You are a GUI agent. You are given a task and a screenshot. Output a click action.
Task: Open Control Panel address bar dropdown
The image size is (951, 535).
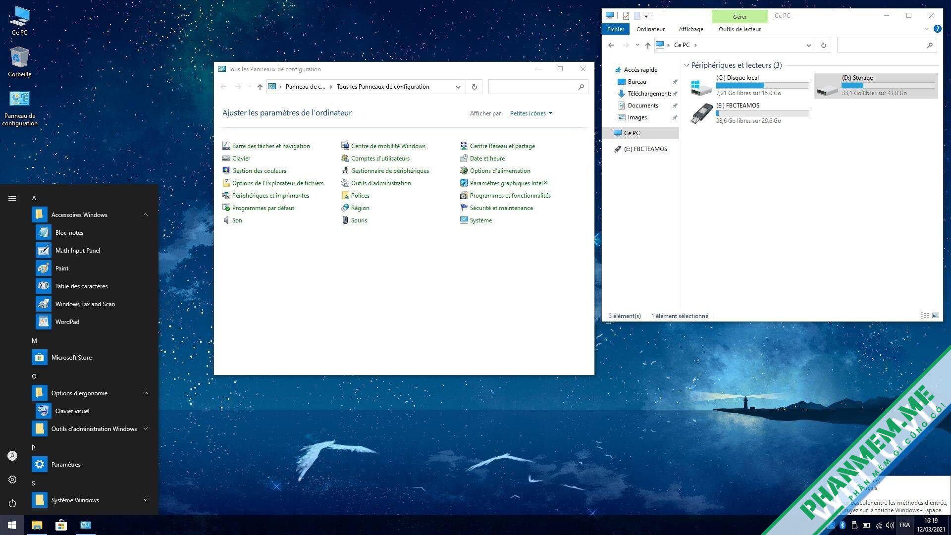[x=458, y=87]
